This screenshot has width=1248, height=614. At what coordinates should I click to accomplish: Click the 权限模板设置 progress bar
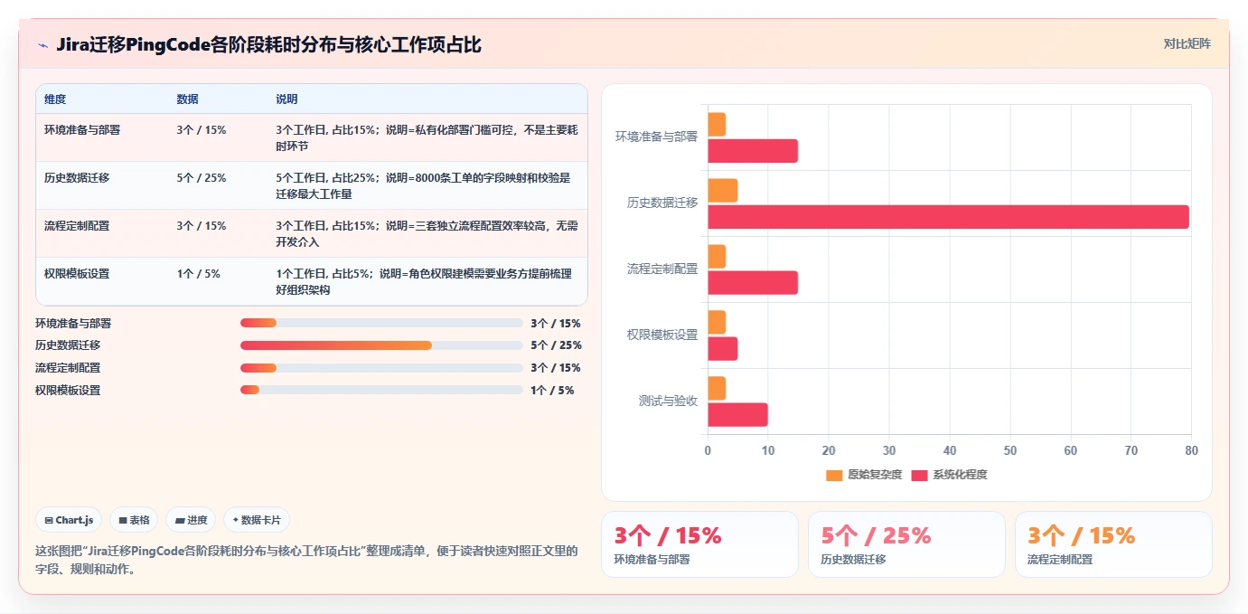pos(381,390)
